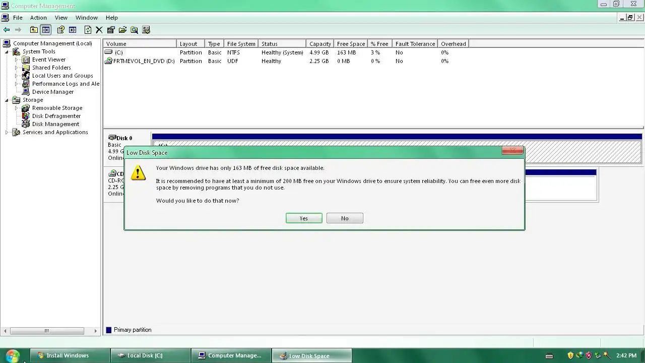Image resolution: width=645 pixels, height=363 pixels.
Task: Open the Help menu
Action: [111, 18]
